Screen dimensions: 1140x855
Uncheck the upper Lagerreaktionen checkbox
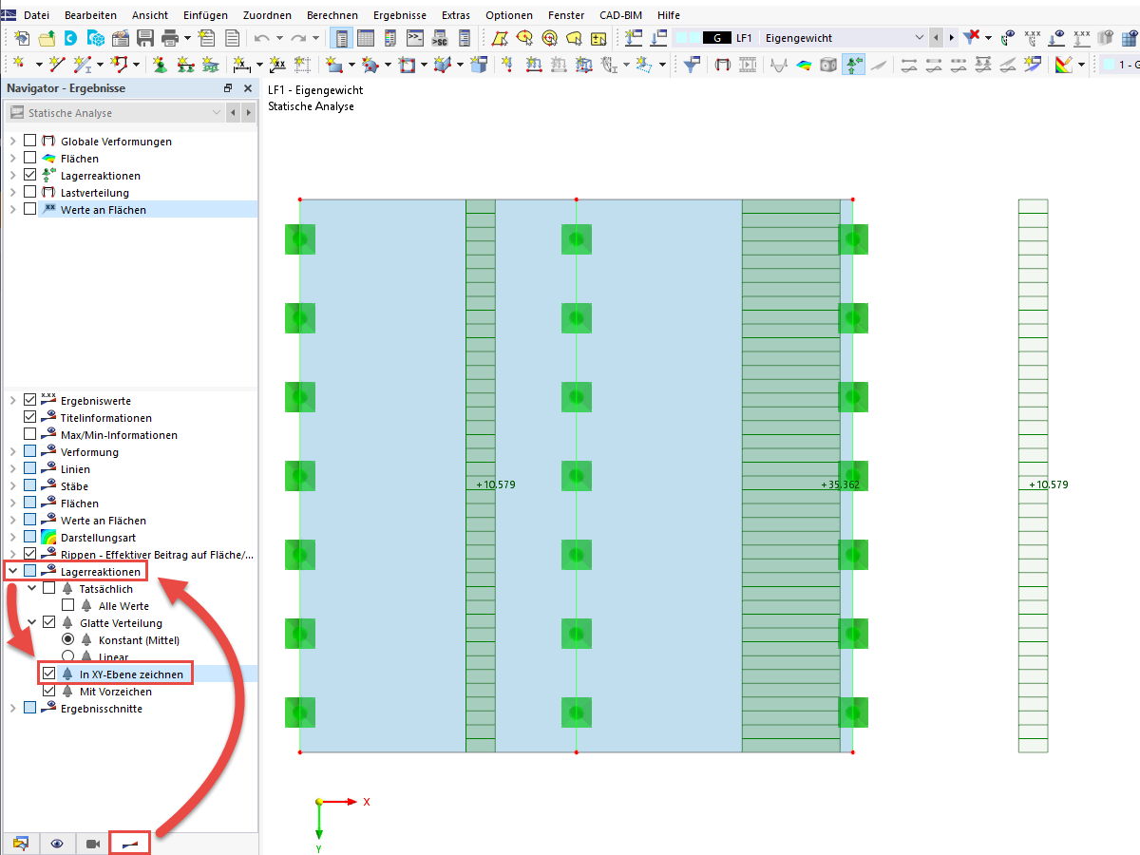coord(29,175)
